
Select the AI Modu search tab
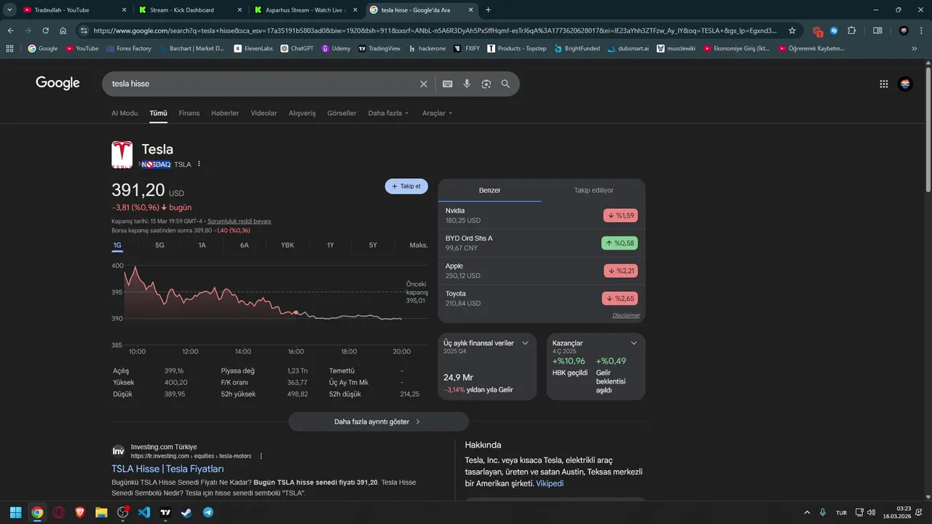click(125, 114)
